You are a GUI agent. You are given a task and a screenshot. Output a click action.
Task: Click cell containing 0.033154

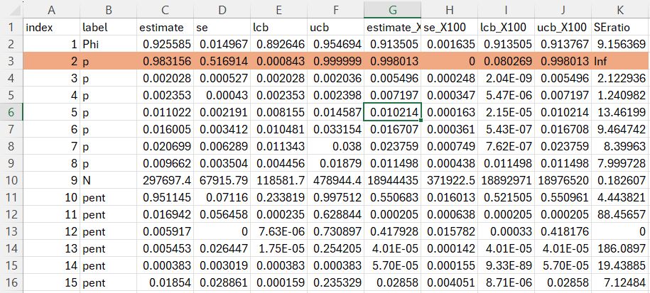[x=336, y=130]
